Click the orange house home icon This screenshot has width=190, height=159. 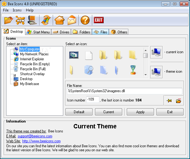point(59,20)
